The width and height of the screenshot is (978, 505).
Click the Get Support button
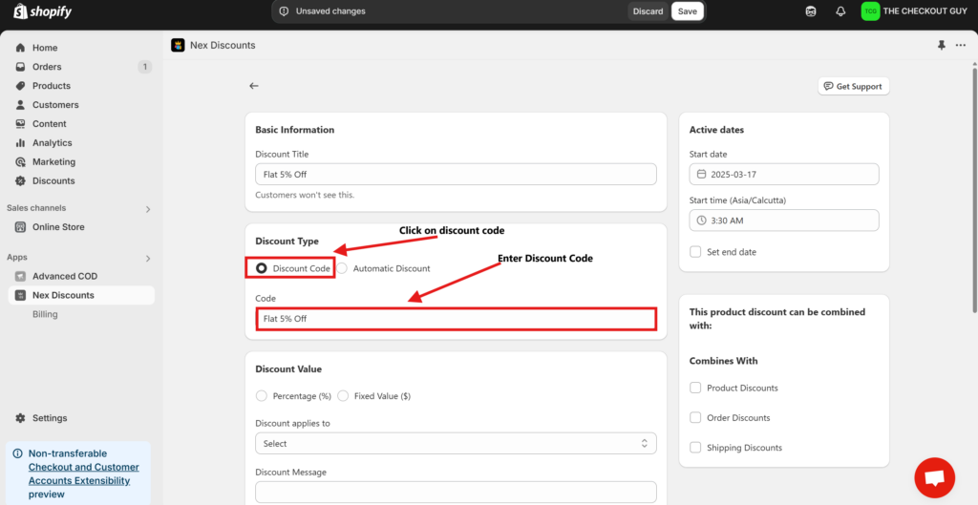853,86
